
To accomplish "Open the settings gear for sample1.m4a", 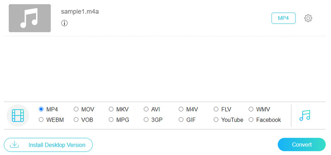I will [308, 18].
